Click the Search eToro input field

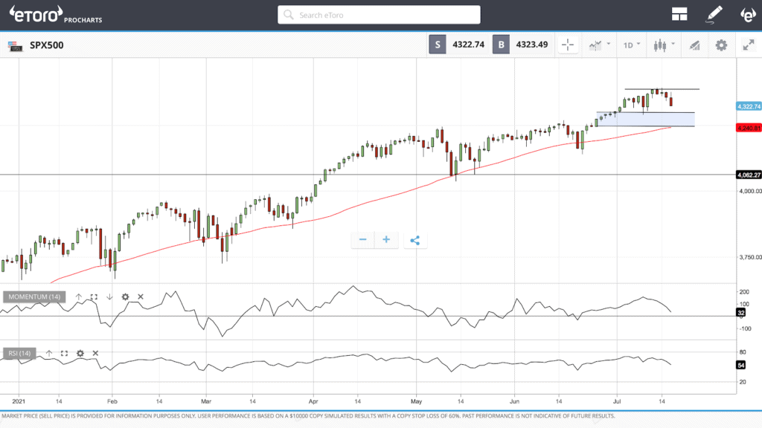pyautogui.click(x=380, y=15)
